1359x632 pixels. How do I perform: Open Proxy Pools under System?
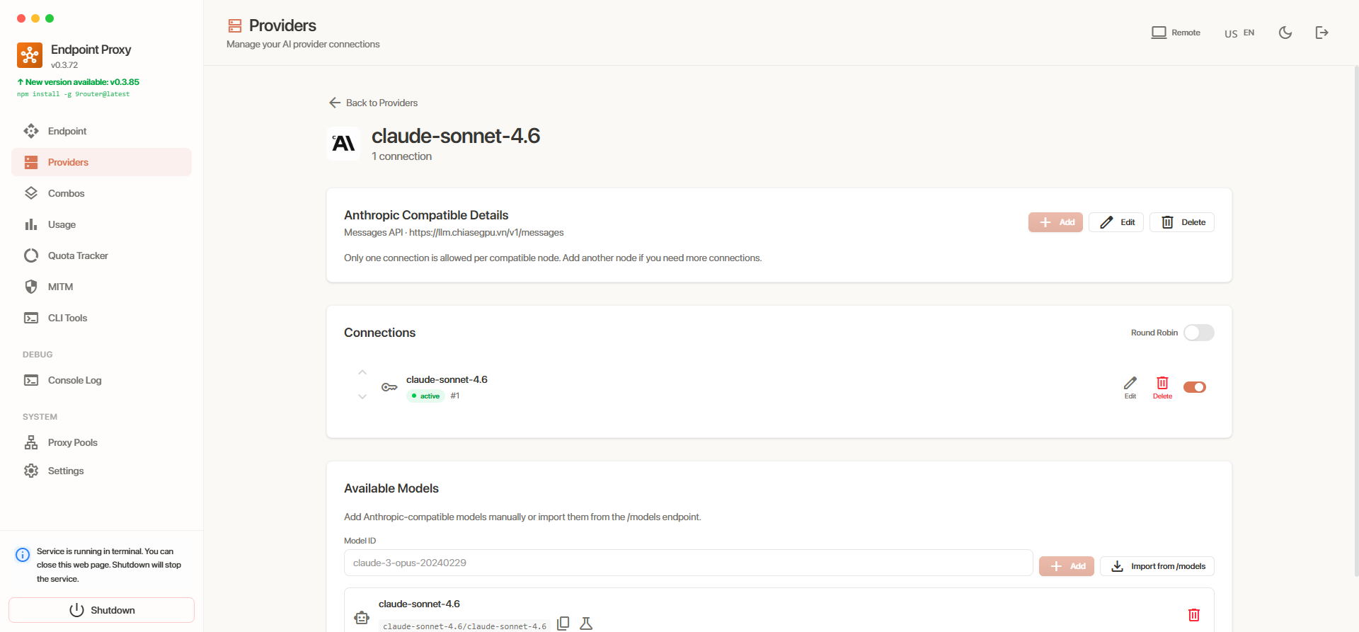(101, 442)
